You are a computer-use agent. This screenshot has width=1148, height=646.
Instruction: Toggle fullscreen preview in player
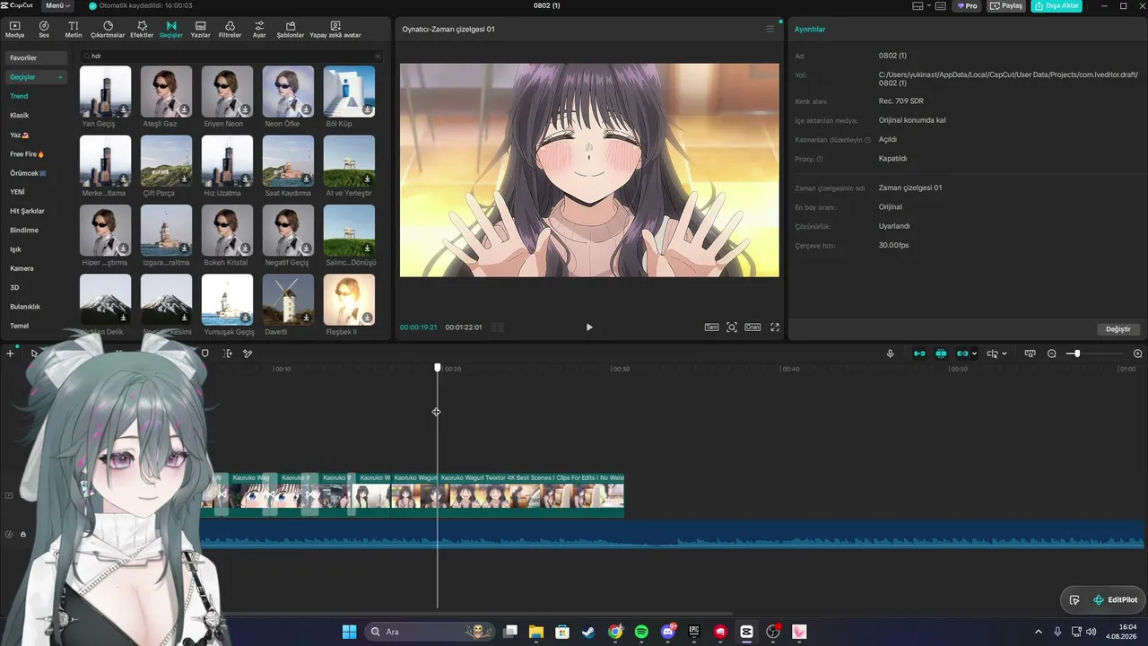775,327
